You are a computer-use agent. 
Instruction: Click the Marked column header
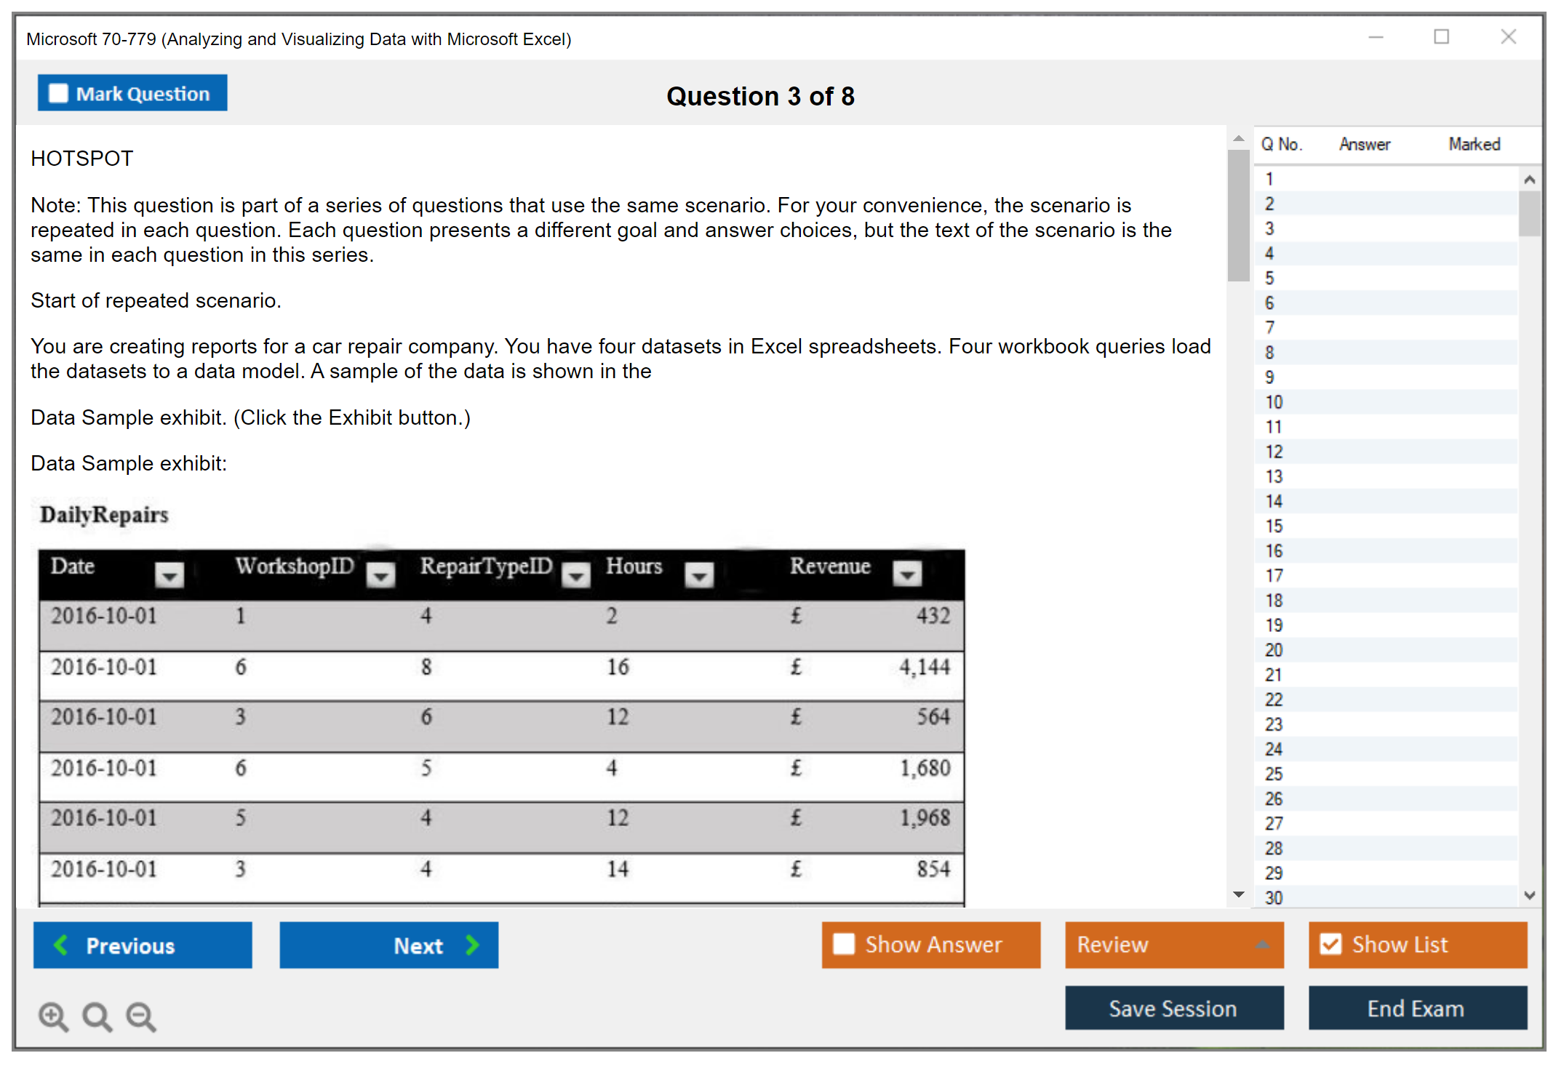coord(1474,144)
